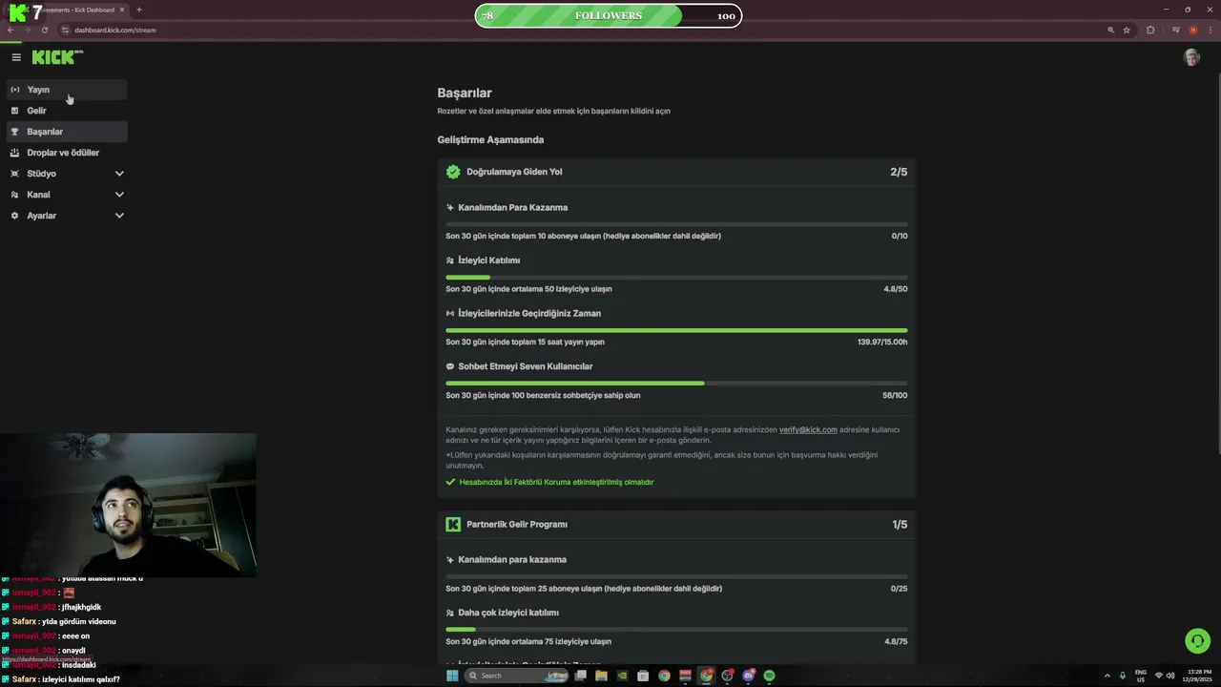The width and height of the screenshot is (1221, 687).
Task: Click the Ayarlar gear icon in the sidebar
Action: 15,216
